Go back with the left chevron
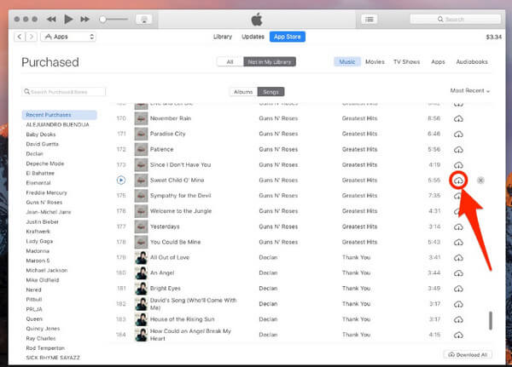This screenshot has width=512, height=367. click(20, 37)
